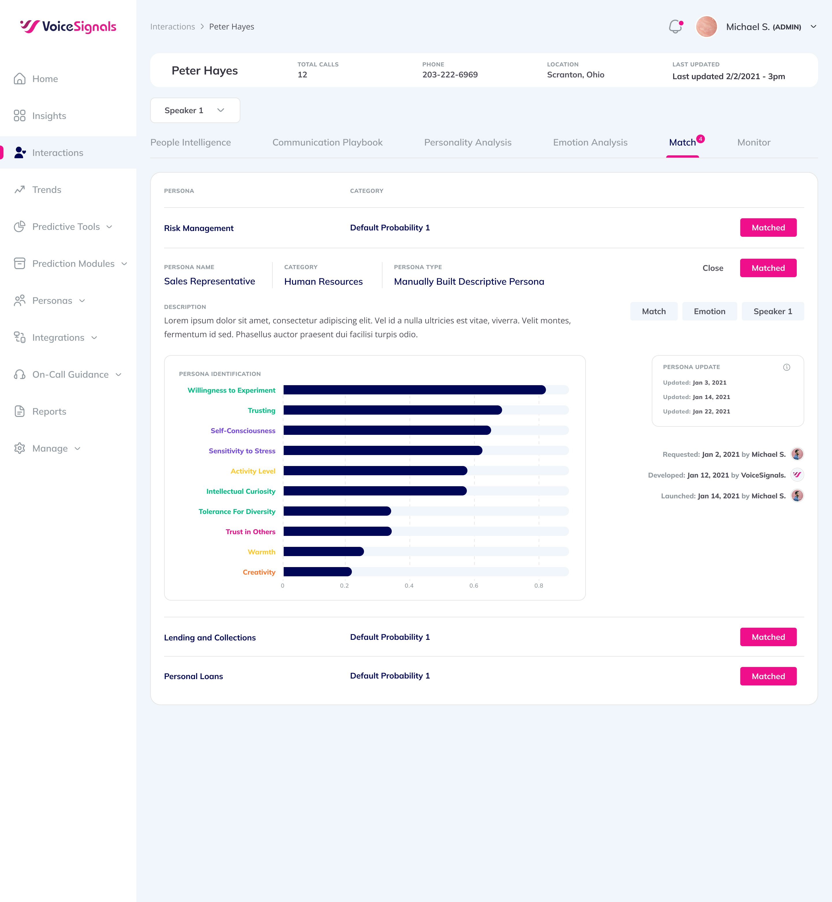Image resolution: width=832 pixels, height=902 pixels.
Task: Click the Persona Update info icon
Action: point(786,367)
